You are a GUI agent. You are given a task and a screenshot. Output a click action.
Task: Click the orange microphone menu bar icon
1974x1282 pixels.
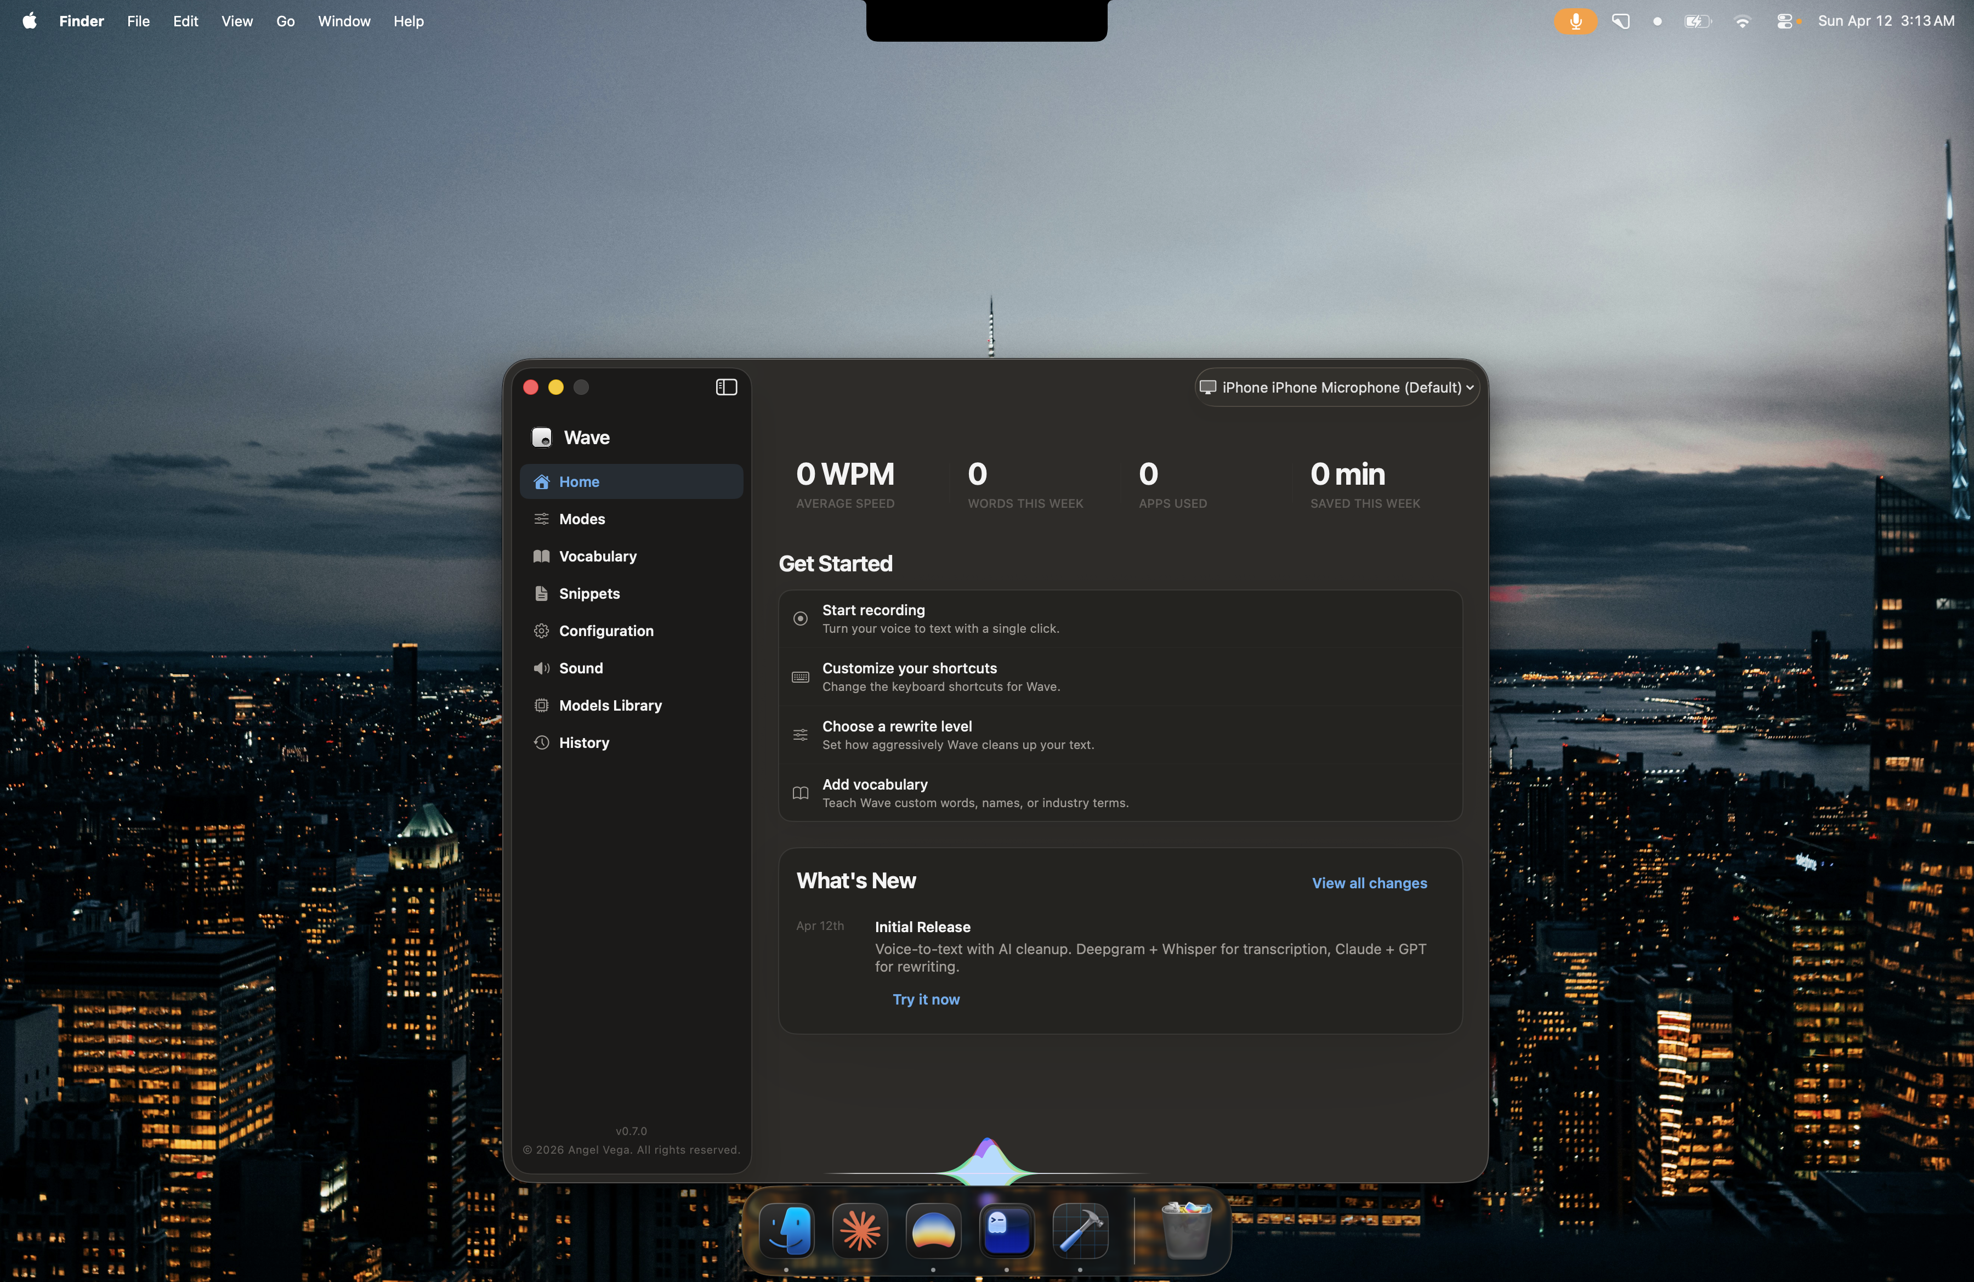pos(1574,21)
